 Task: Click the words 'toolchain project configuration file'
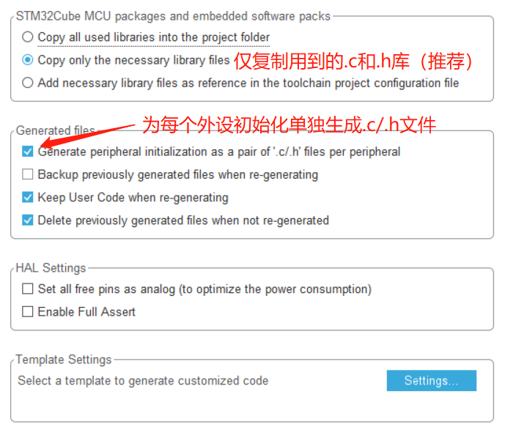pos(371,83)
